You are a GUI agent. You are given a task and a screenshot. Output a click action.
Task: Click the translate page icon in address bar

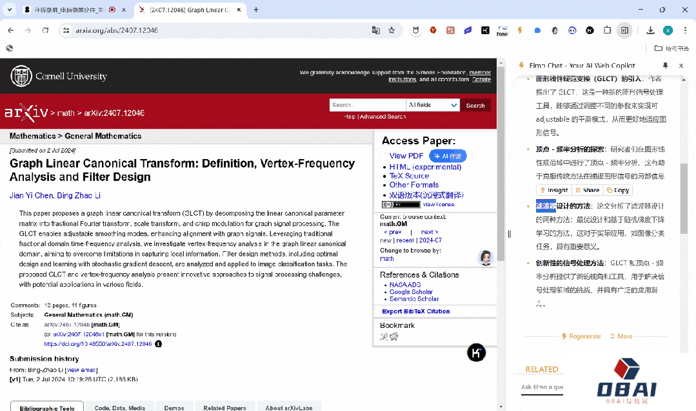(376, 30)
